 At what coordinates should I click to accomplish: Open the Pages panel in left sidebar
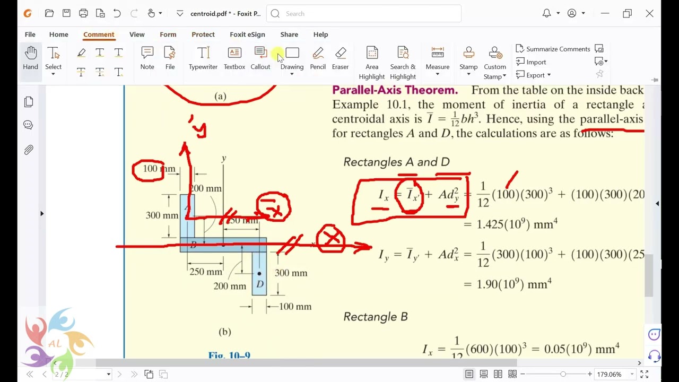pos(29,102)
